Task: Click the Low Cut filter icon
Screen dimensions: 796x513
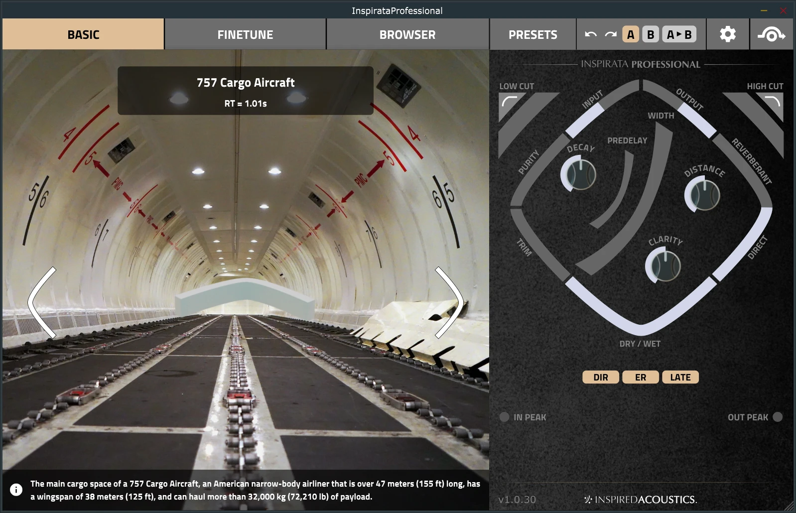Action: click(x=510, y=103)
